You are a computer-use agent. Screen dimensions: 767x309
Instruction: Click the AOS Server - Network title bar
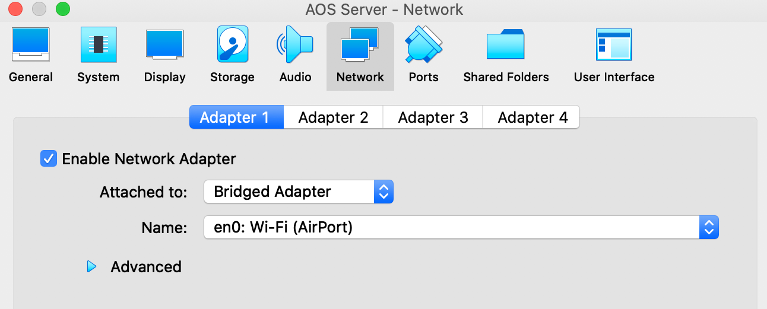click(x=383, y=9)
